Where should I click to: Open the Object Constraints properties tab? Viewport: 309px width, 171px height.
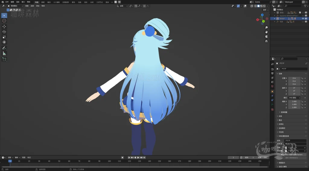click(272, 100)
